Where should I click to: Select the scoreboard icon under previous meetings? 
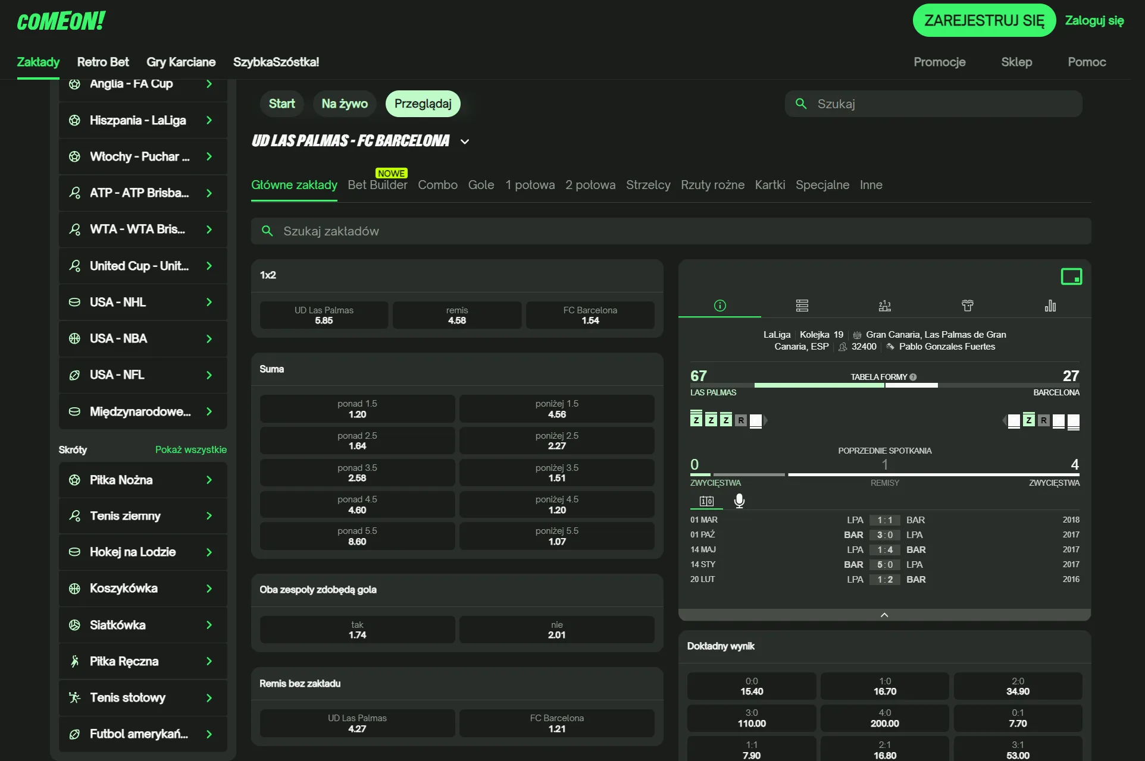(706, 501)
